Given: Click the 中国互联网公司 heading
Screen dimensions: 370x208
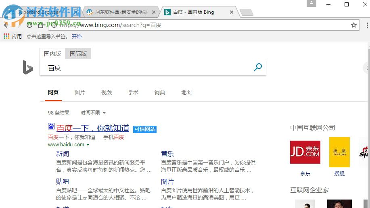Looking at the screenshot, I should [x=313, y=128].
